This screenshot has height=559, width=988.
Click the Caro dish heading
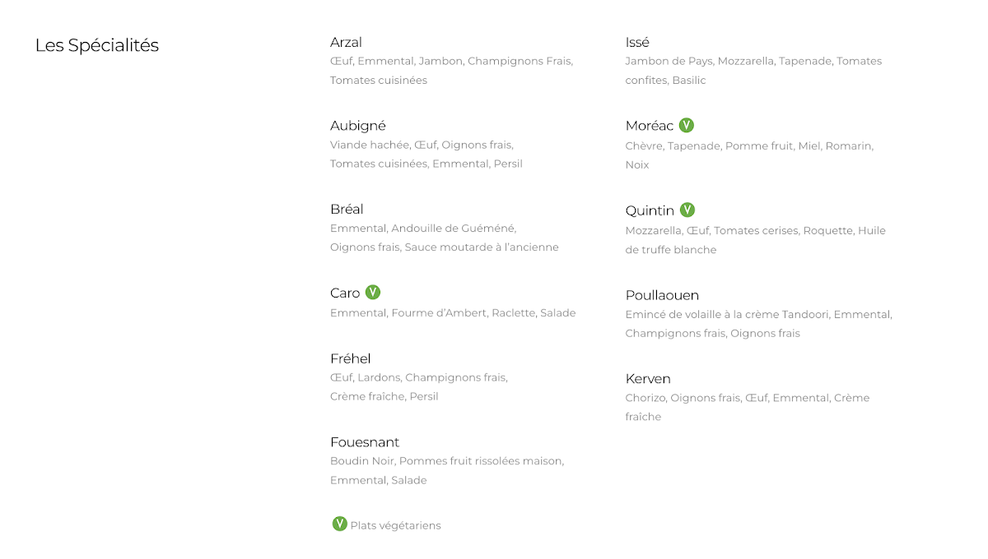tap(345, 293)
